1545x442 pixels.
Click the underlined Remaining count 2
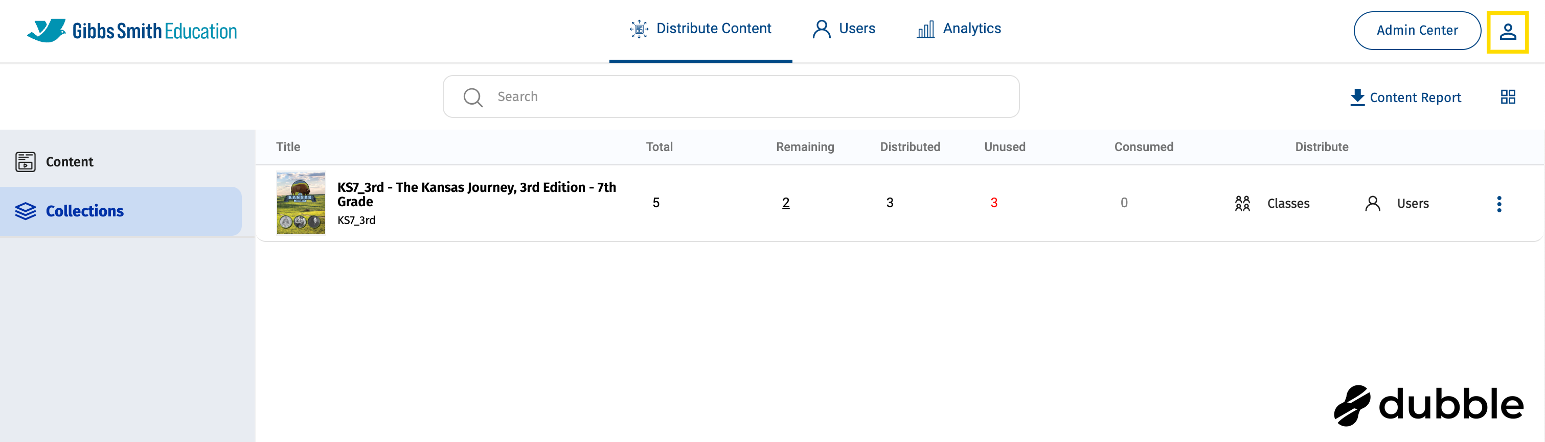[786, 203]
